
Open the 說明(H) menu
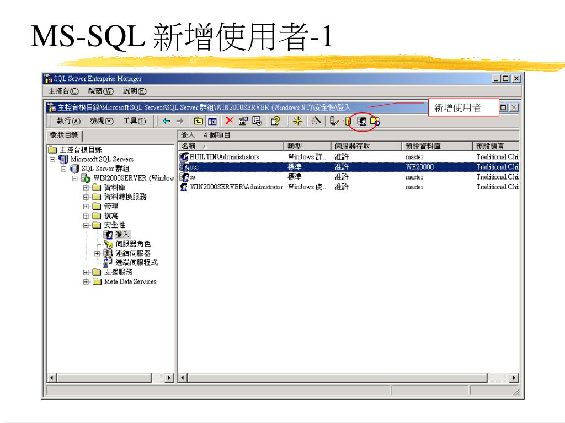[135, 91]
